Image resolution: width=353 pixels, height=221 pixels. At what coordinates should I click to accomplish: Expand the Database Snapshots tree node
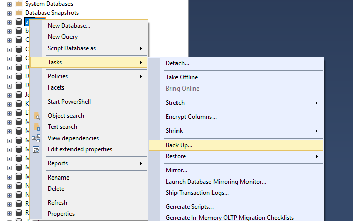9,13
